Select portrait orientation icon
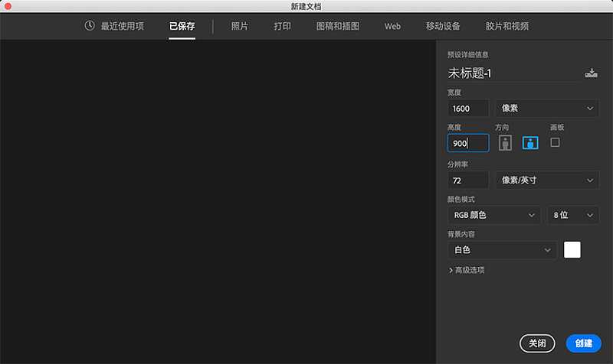This screenshot has height=364, width=613. click(505, 143)
